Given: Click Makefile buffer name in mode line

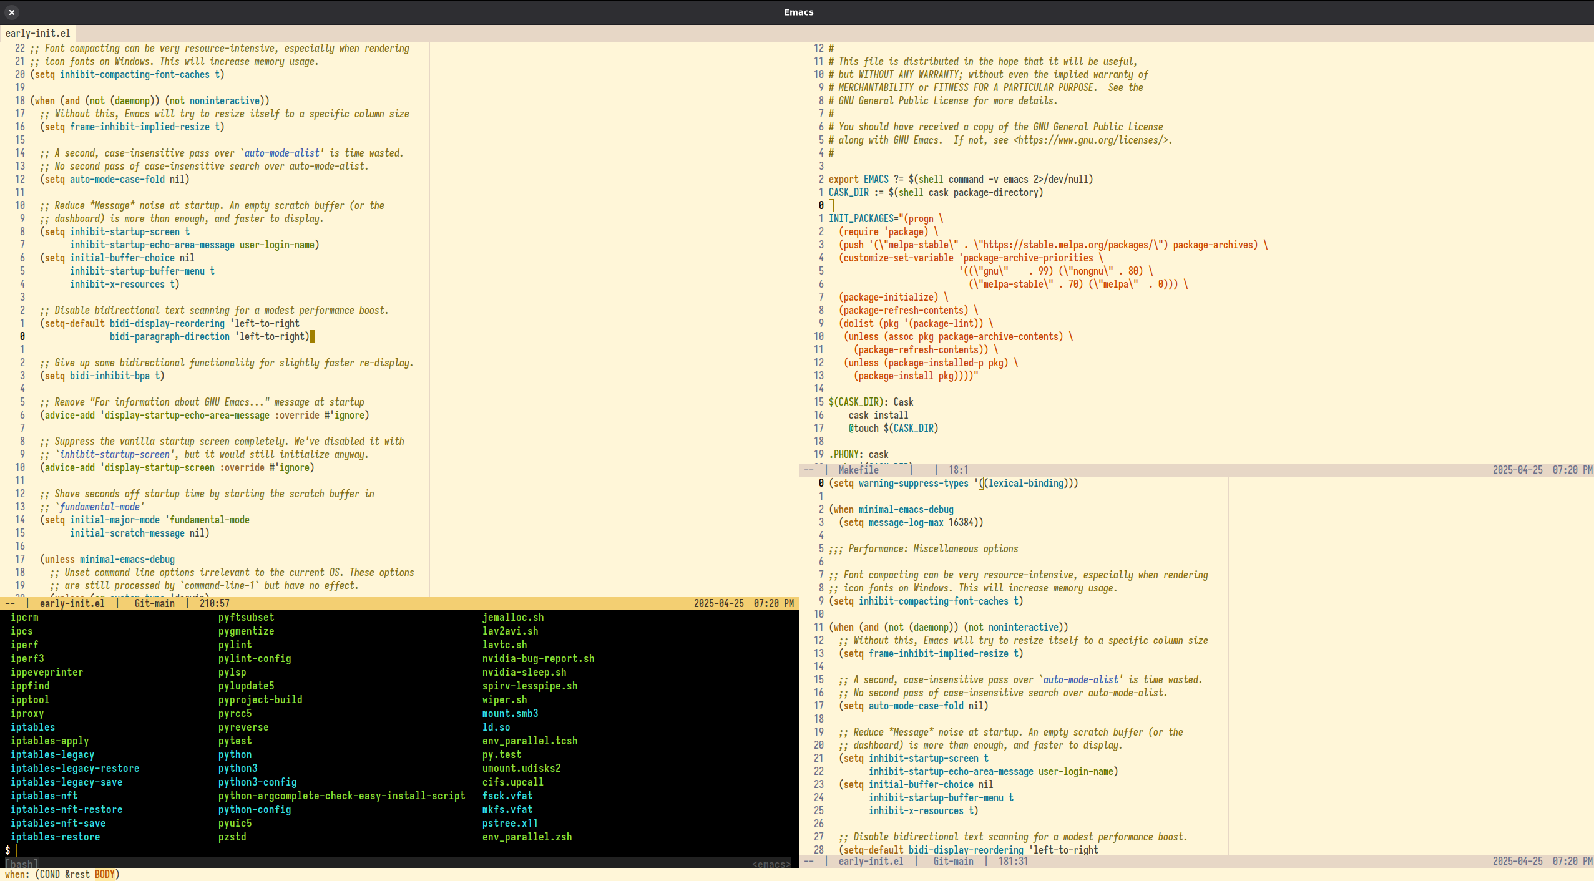Looking at the screenshot, I should pos(858,470).
